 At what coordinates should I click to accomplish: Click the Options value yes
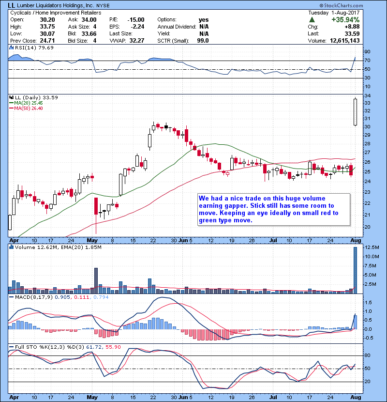pos(204,20)
